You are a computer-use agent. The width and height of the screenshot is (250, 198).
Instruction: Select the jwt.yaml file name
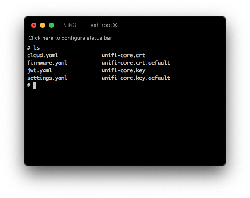coord(40,70)
